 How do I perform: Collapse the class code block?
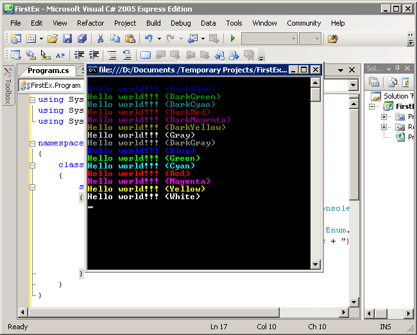(33, 165)
